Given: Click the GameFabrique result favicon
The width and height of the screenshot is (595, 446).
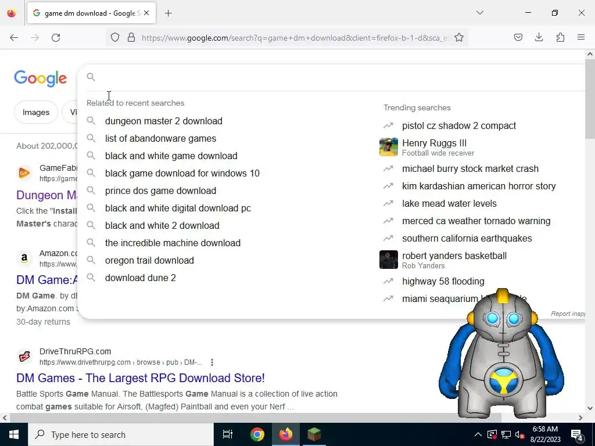Looking at the screenshot, I should point(24,173).
